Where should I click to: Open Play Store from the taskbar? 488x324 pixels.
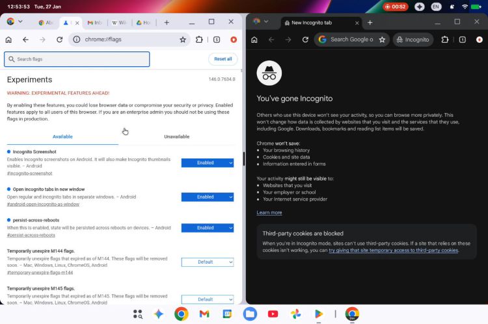click(x=318, y=314)
